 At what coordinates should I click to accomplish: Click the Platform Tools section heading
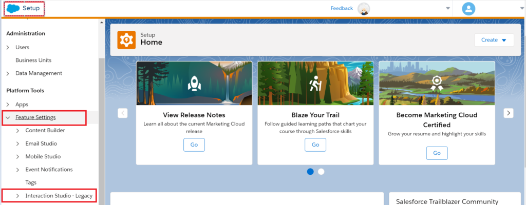[x=25, y=90]
